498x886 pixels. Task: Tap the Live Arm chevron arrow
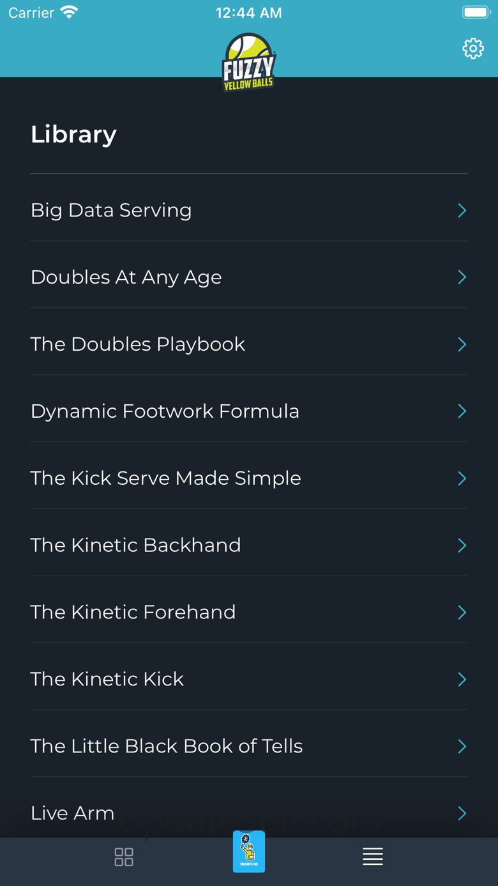tap(462, 813)
